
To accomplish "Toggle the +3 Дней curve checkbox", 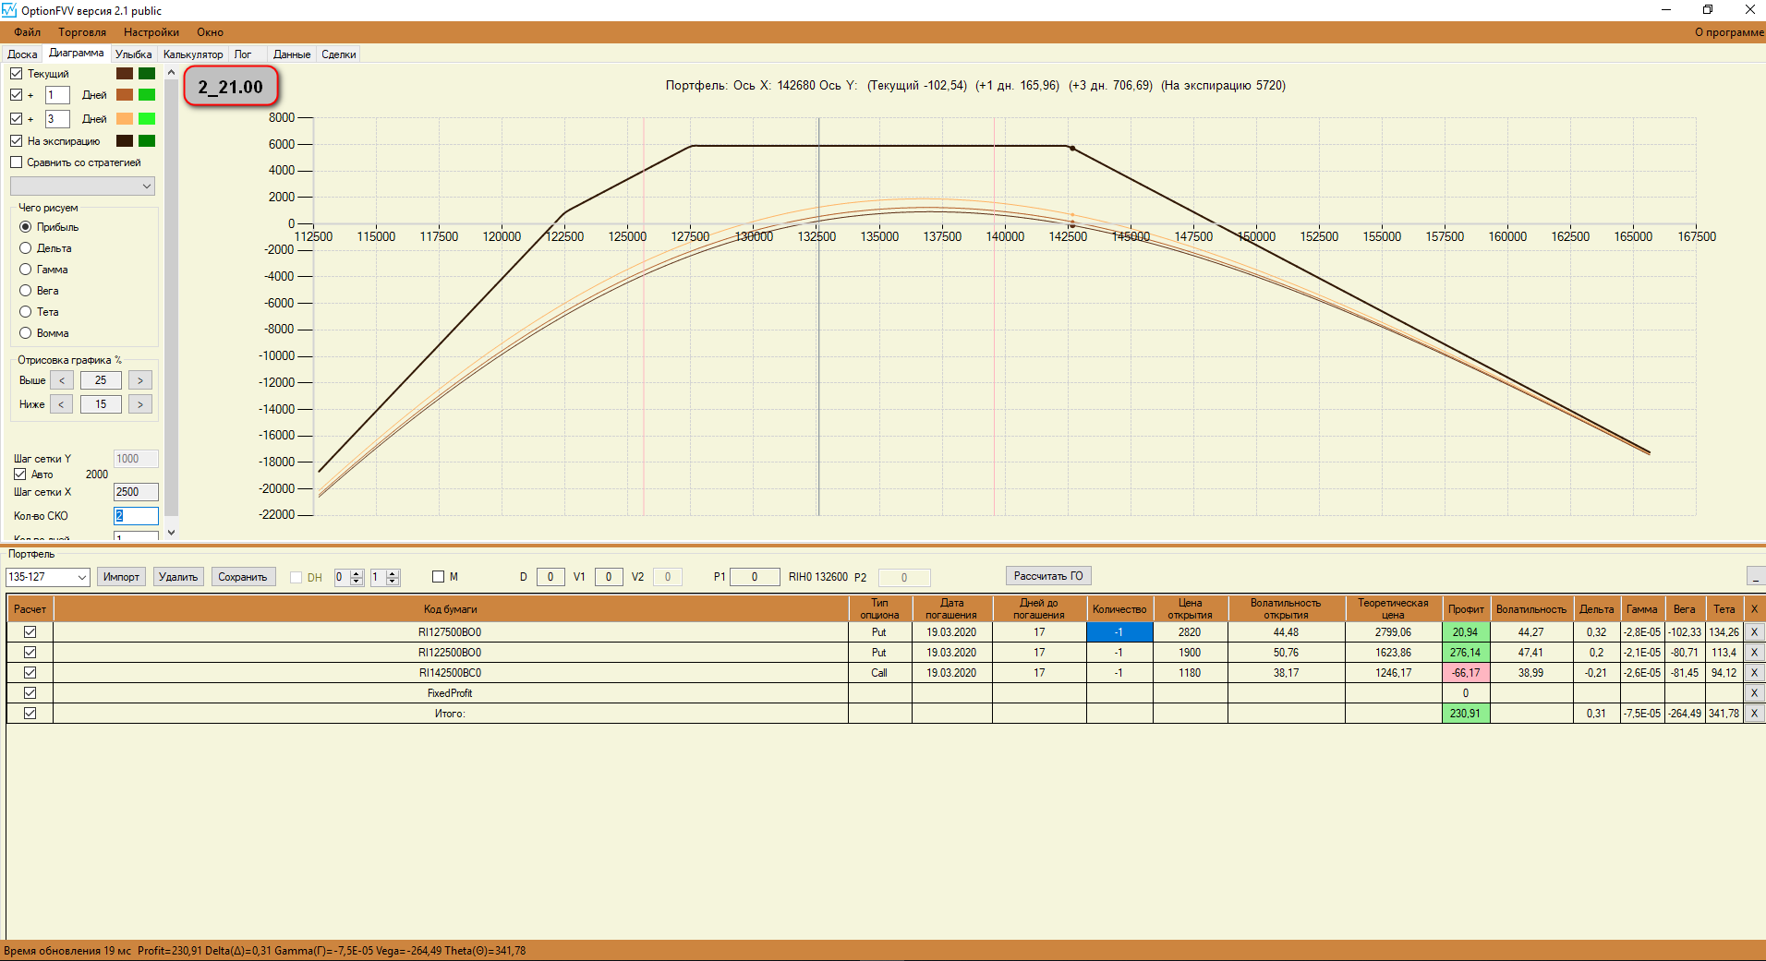I will tap(17, 119).
